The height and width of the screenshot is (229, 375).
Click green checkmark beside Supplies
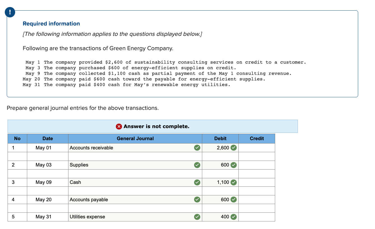tap(197, 165)
